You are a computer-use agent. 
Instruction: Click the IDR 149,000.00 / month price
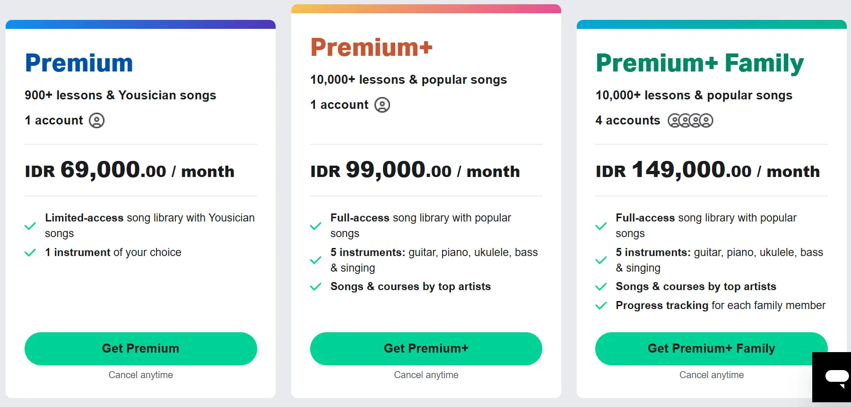click(707, 170)
